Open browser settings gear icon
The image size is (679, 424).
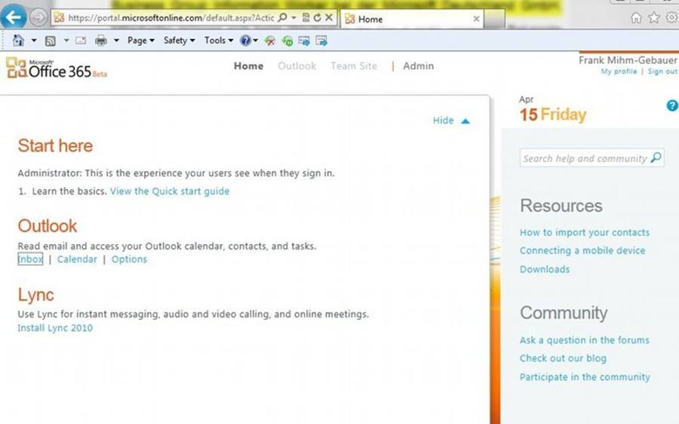click(672, 18)
